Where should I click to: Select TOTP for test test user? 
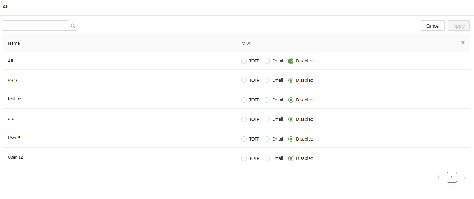(244, 100)
